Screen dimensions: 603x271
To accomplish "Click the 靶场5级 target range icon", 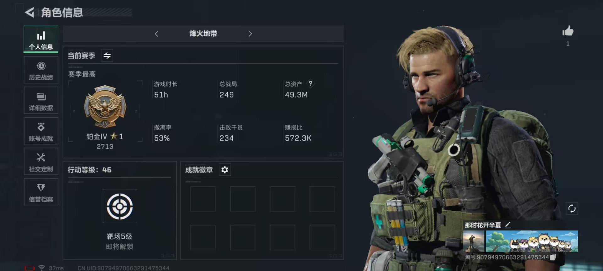I will (x=120, y=206).
